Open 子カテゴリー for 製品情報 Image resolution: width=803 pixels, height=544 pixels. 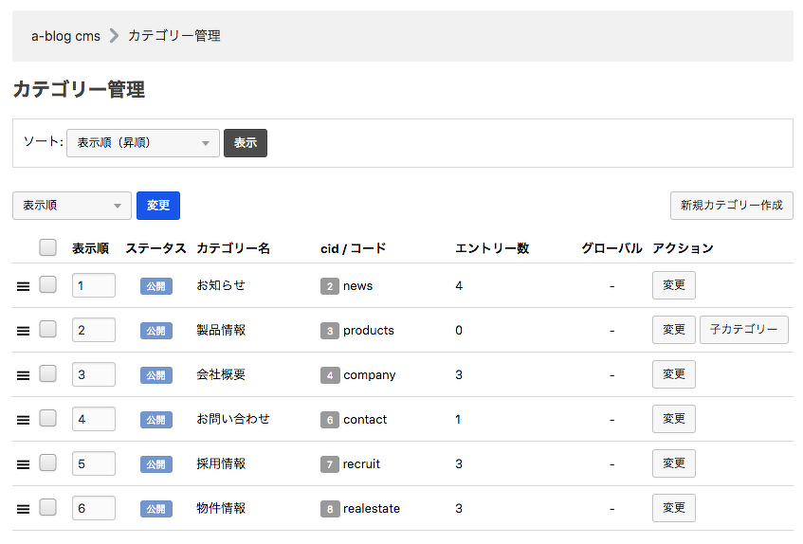click(x=743, y=330)
